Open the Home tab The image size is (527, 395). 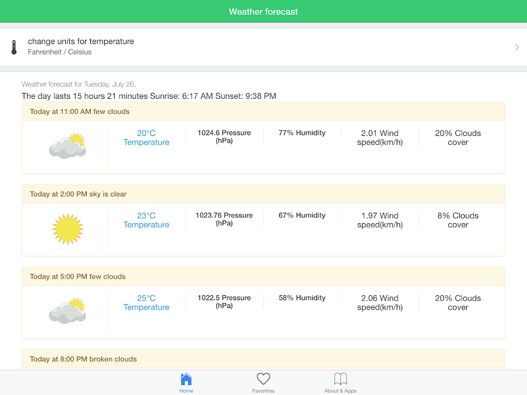click(x=186, y=383)
